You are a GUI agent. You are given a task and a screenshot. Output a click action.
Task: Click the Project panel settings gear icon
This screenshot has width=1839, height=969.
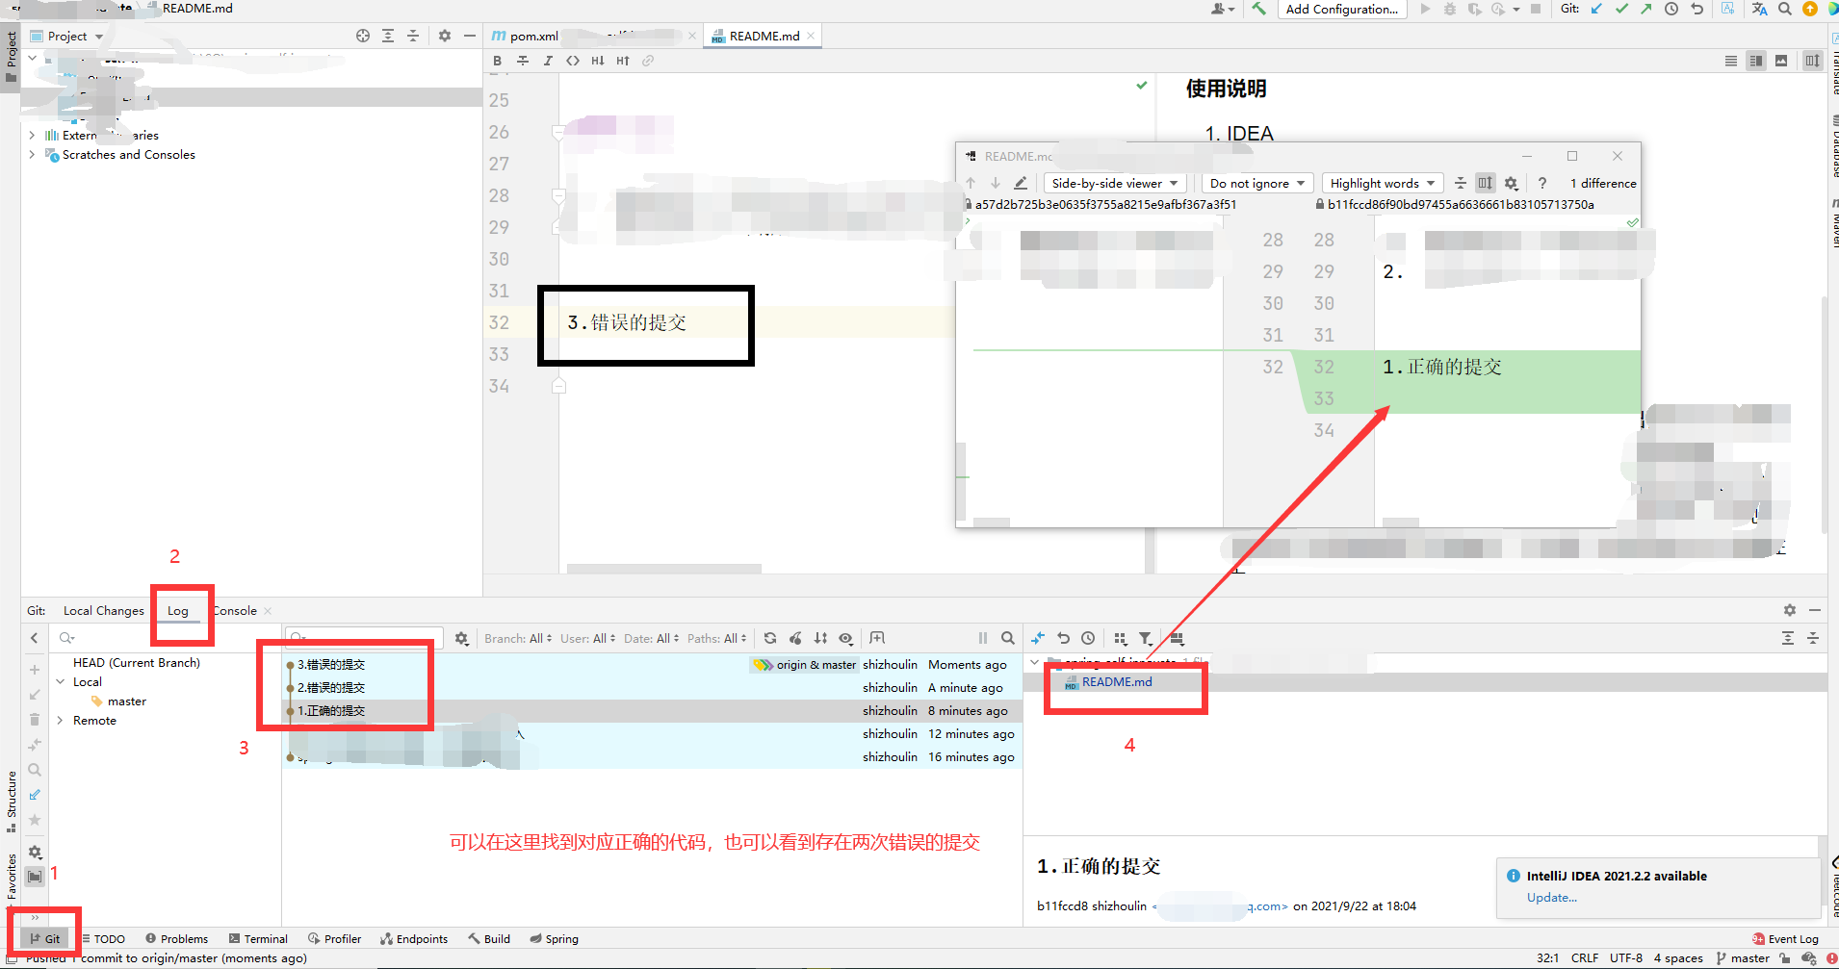(x=445, y=36)
